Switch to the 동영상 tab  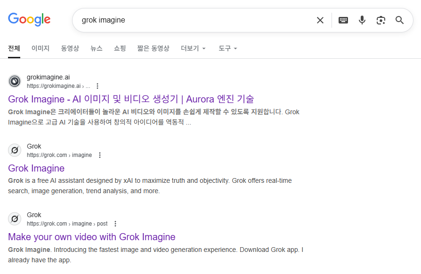tap(70, 48)
